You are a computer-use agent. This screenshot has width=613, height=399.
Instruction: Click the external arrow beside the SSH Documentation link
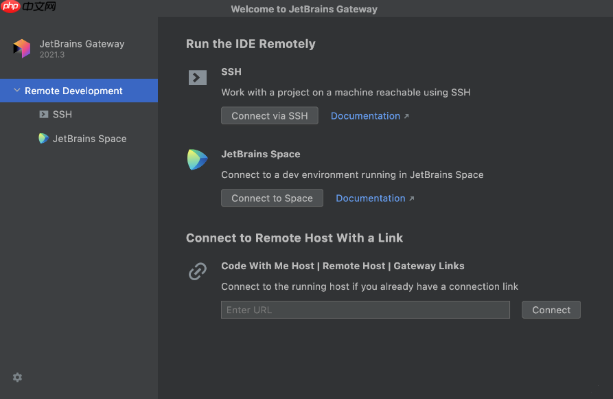coord(406,117)
